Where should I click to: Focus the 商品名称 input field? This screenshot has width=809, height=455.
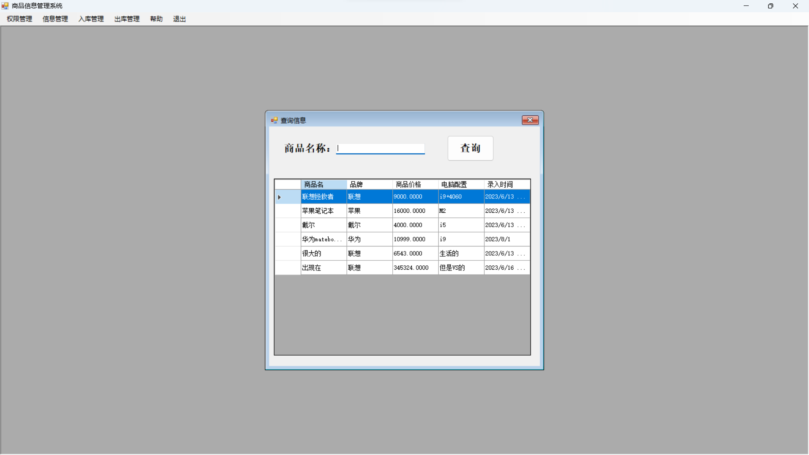380,148
